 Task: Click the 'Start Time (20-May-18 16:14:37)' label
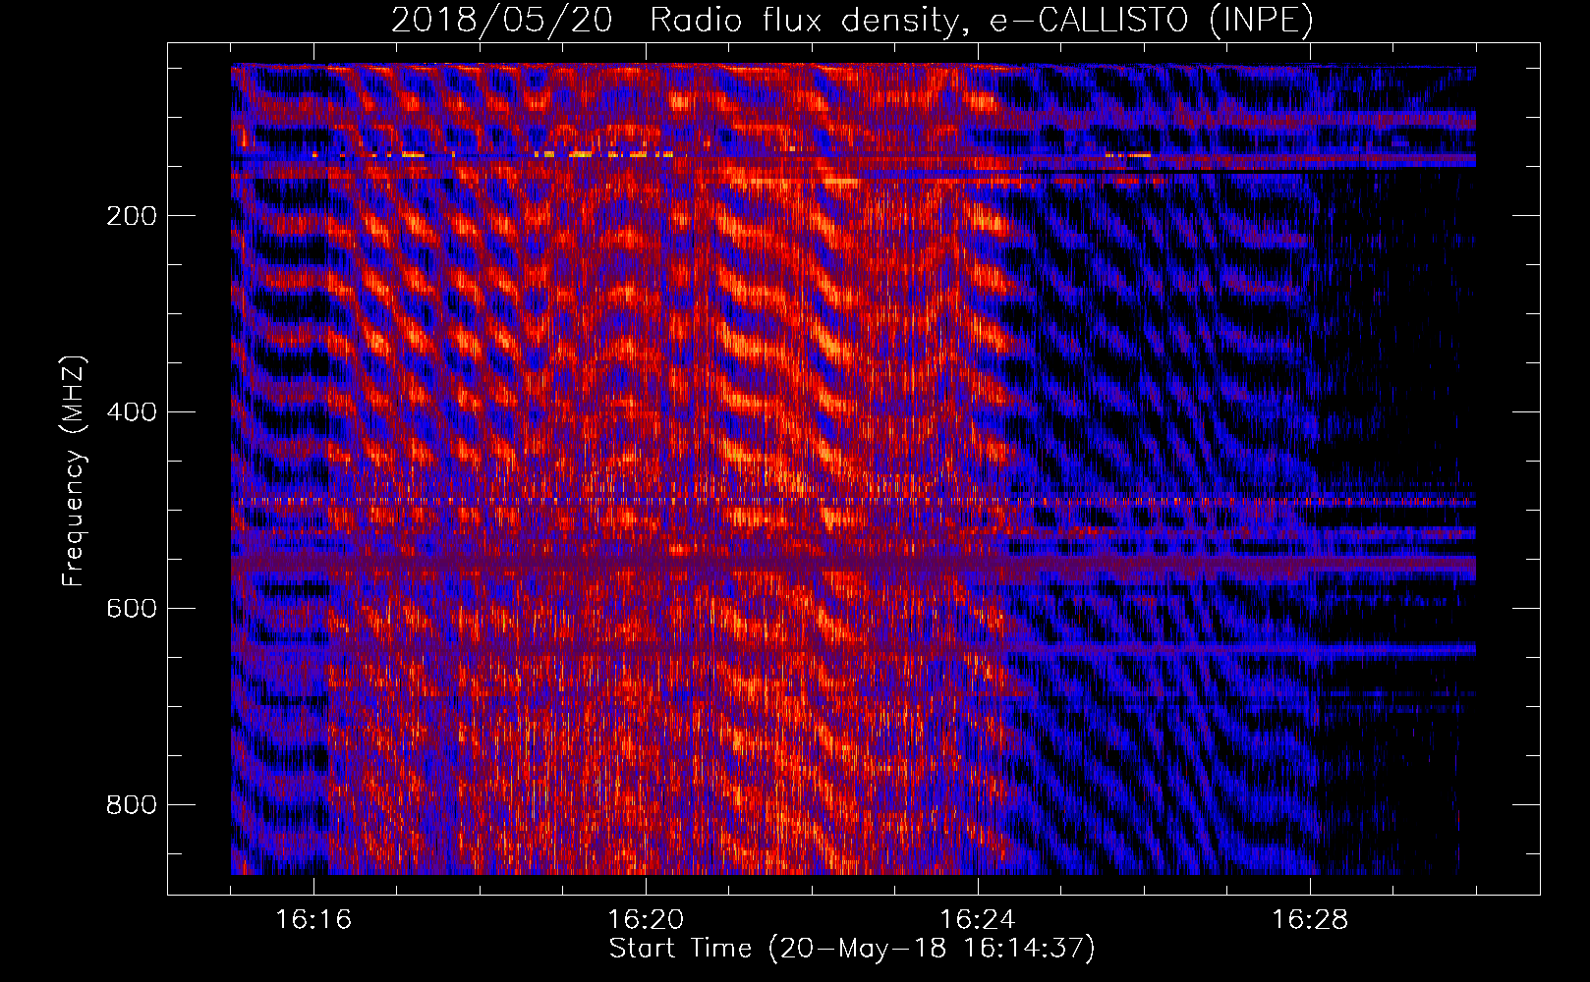(x=852, y=949)
